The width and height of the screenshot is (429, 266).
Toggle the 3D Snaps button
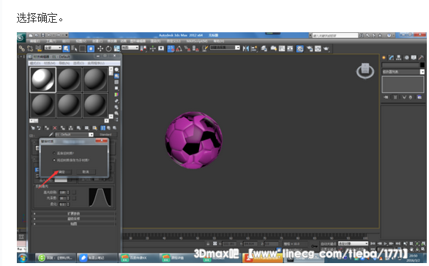(x=171, y=49)
